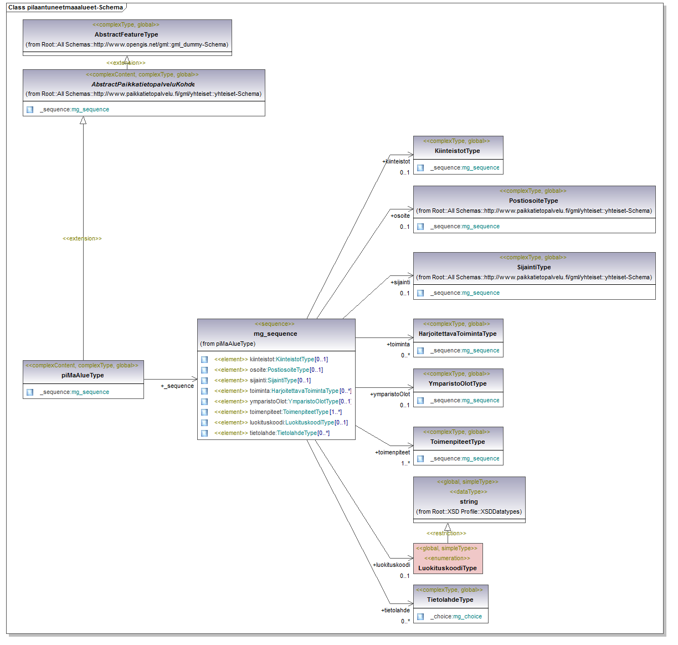Click the HarjoitettavaToimintaType type link in the toiminta element
The image size is (678, 645).
click(x=305, y=391)
